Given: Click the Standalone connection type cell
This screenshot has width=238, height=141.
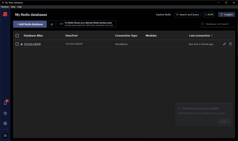Looking at the screenshot, I should coord(121,44).
